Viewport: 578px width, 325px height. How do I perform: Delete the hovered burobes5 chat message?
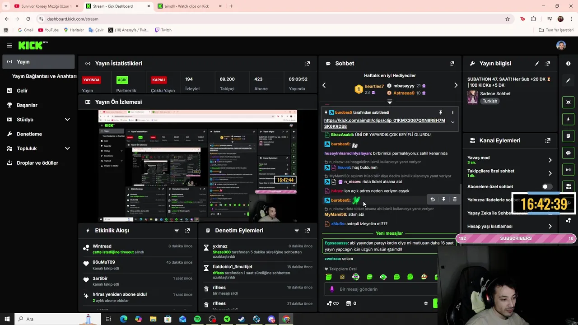tap(455, 200)
